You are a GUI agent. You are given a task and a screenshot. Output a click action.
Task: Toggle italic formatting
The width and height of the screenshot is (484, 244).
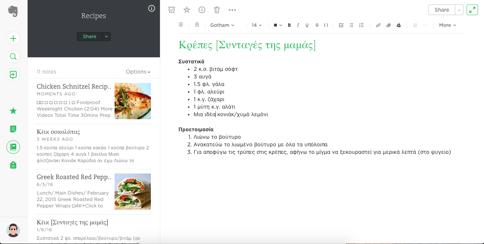pyautogui.click(x=298, y=25)
